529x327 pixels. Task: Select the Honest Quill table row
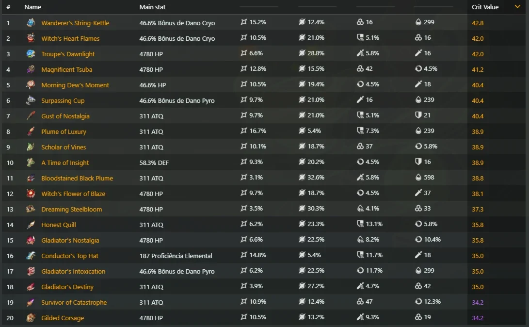[x=264, y=225]
